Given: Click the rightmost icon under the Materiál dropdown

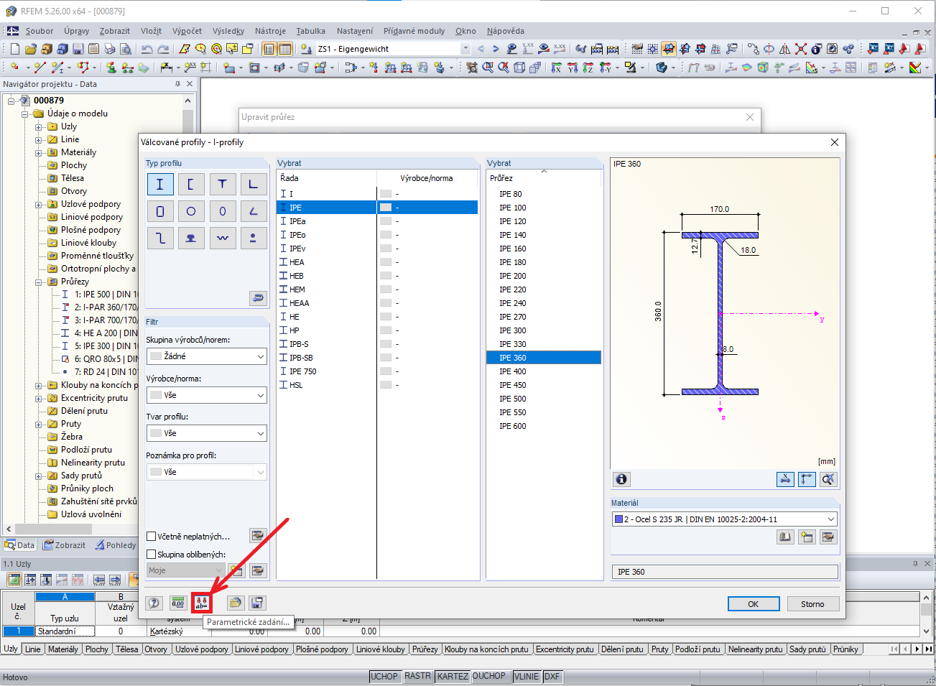Looking at the screenshot, I should coord(828,537).
